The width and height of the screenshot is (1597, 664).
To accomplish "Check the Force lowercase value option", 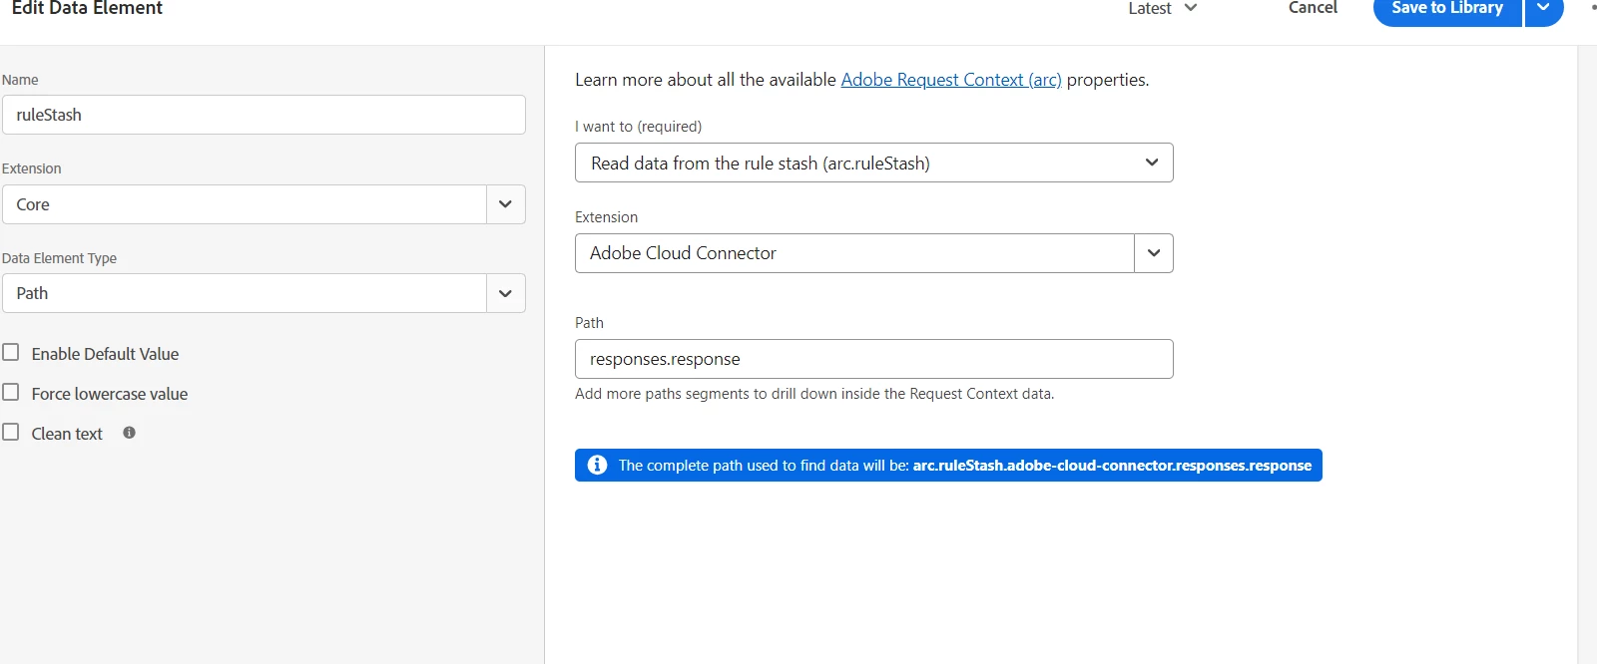I will pos(11,393).
